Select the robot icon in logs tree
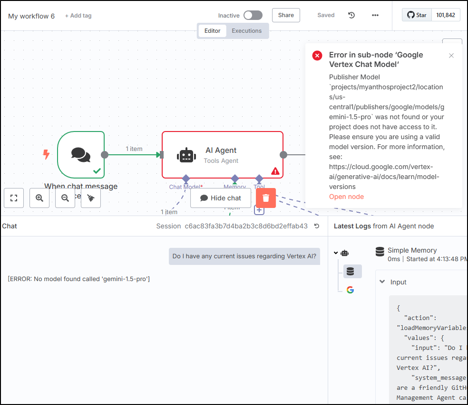 [x=345, y=253]
